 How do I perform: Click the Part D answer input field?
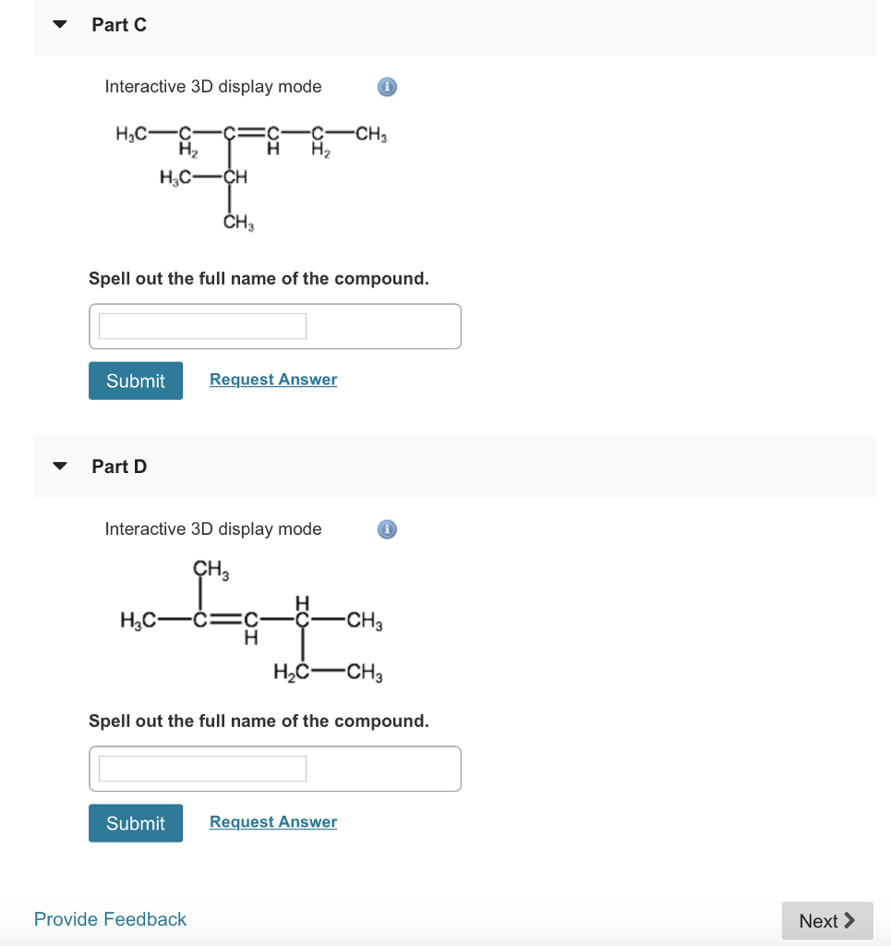click(x=203, y=768)
